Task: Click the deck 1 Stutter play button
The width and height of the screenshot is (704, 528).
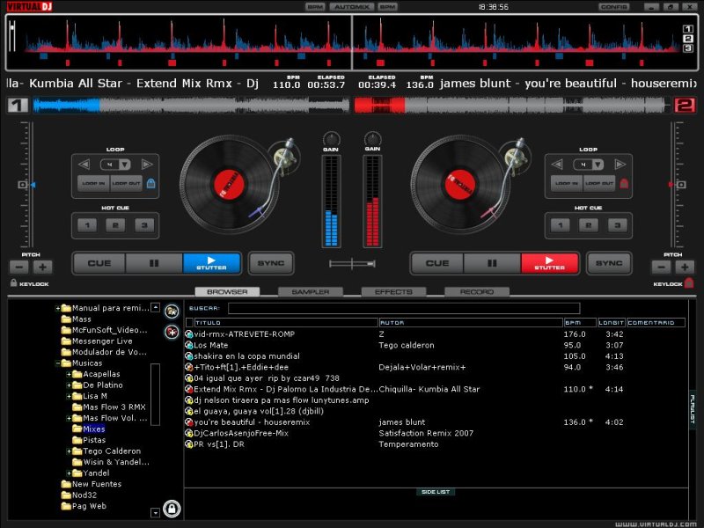Action: (x=211, y=263)
